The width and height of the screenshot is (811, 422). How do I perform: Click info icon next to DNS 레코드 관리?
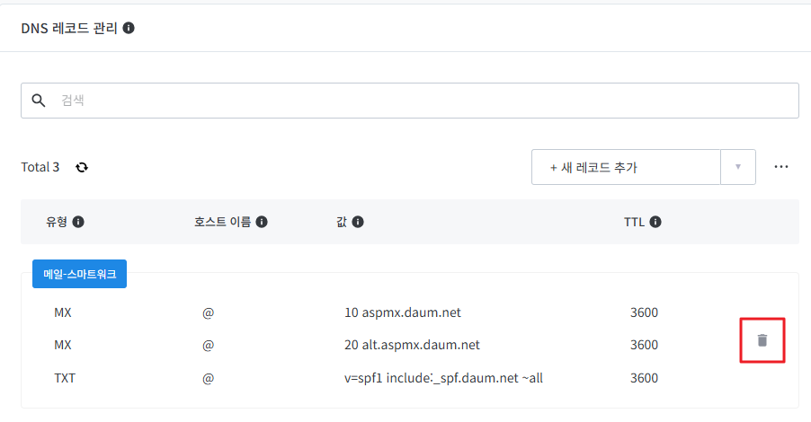[x=129, y=28]
